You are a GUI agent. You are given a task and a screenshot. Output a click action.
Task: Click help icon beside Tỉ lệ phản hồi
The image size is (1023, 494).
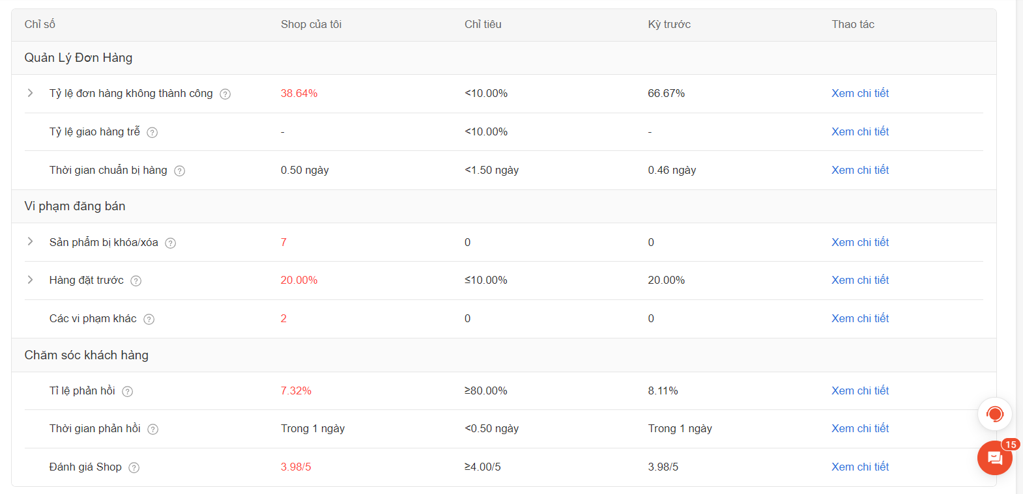[x=128, y=392]
